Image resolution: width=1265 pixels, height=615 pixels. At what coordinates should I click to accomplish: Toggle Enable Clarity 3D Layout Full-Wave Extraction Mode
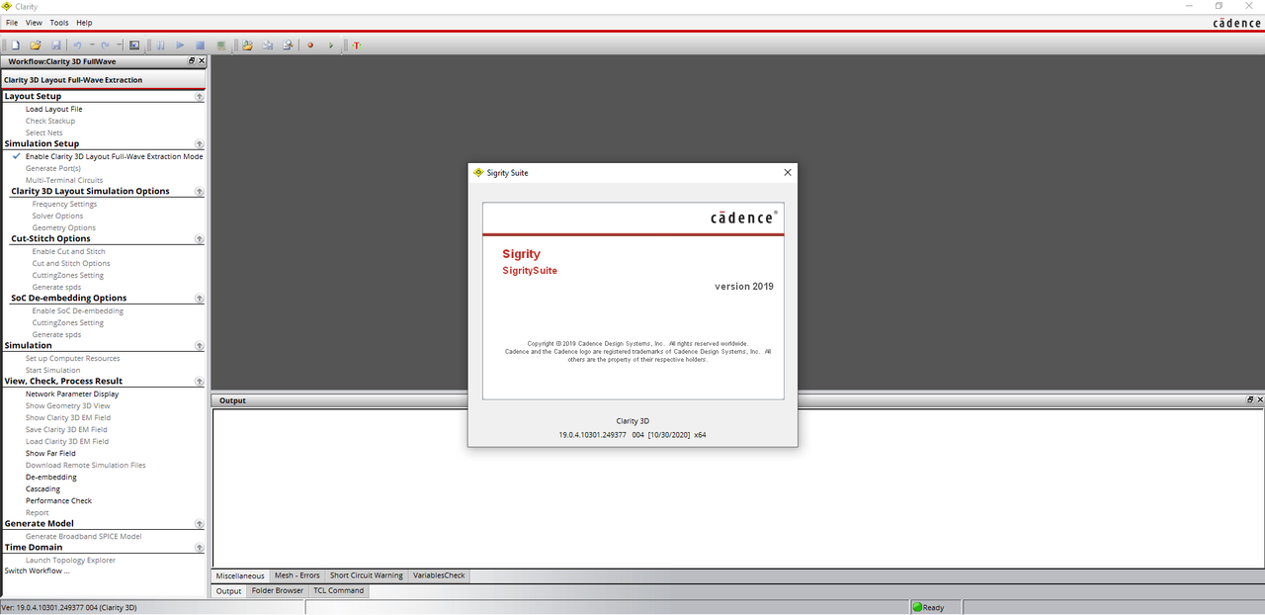click(x=114, y=156)
